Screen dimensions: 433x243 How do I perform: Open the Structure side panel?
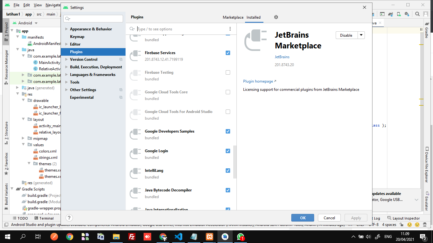click(6, 133)
